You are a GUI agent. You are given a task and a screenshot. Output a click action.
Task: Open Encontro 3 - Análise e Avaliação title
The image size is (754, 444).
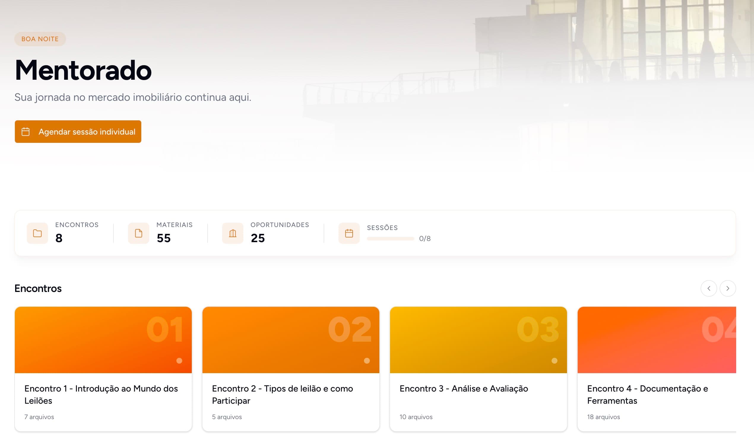tap(464, 389)
